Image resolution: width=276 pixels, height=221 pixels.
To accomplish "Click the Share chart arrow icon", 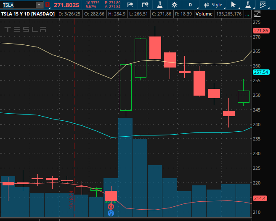I will (x=130, y=5).
